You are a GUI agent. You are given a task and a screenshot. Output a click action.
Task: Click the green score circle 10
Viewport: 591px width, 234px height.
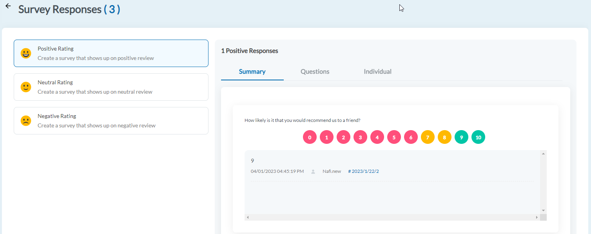(x=478, y=138)
